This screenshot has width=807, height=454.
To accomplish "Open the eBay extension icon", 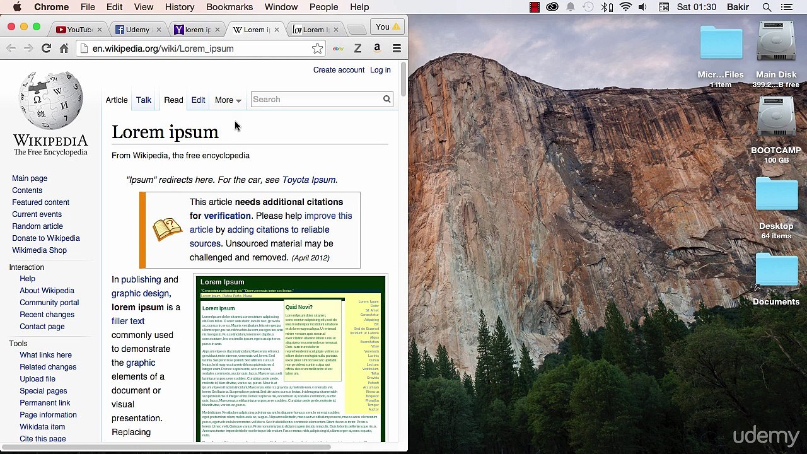I will 338,49.
